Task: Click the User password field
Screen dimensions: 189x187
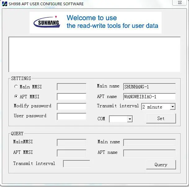Action: pos(72,116)
